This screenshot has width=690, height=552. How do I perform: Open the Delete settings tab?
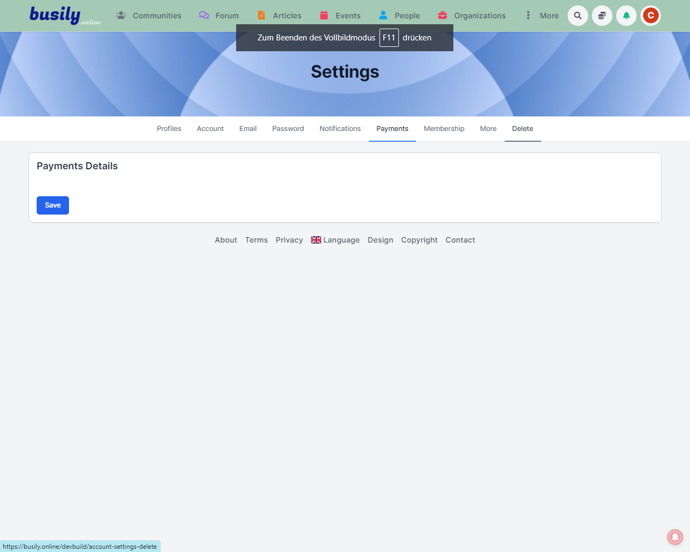pyautogui.click(x=522, y=129)
